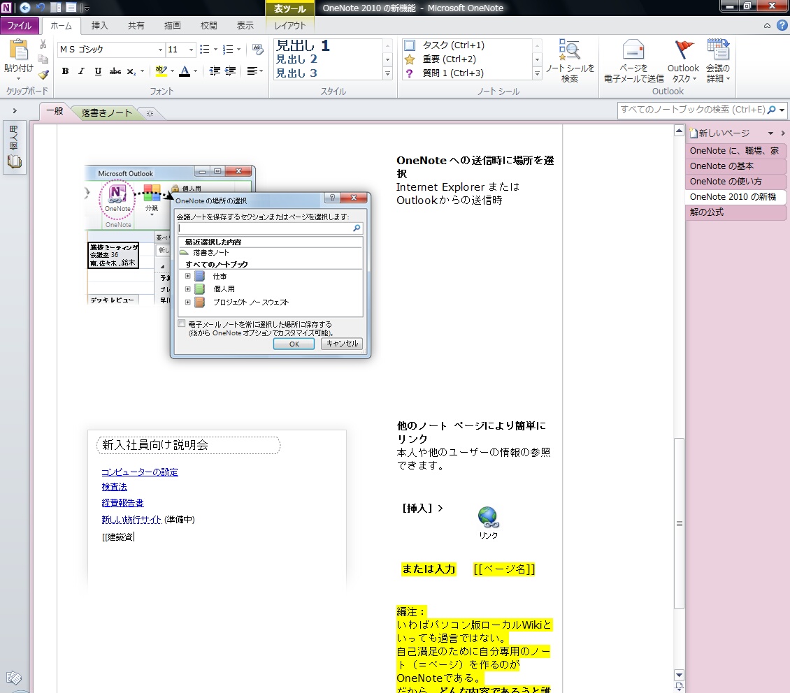The image size is (790, 693).
Task: Click the Paste clipboard icon
Action: click(19, 50)
